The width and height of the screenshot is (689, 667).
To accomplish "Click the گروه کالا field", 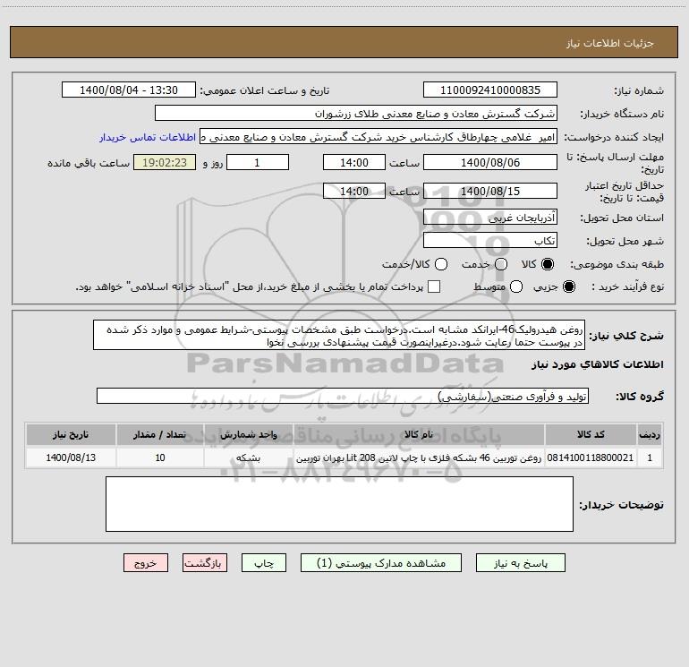I will tap(343, 396).
